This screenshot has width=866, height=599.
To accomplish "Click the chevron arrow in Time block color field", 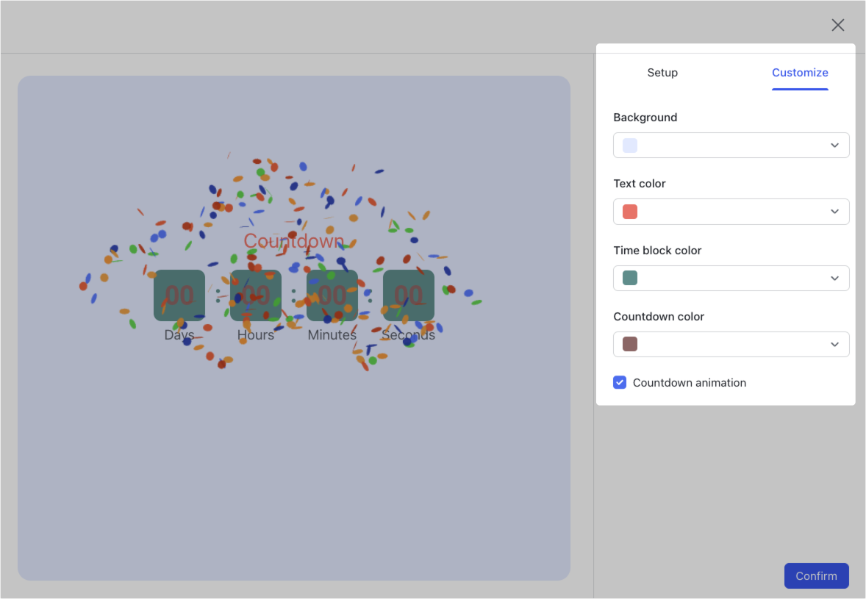I will [834, 278].
